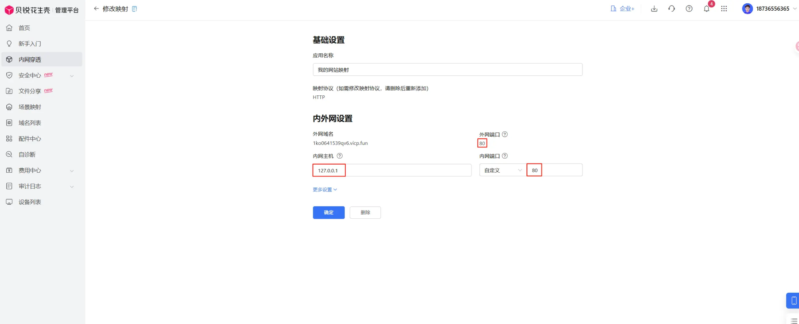Click the customer service headset icon
This screenshot has width=799, height=324.
coord(671,8)
